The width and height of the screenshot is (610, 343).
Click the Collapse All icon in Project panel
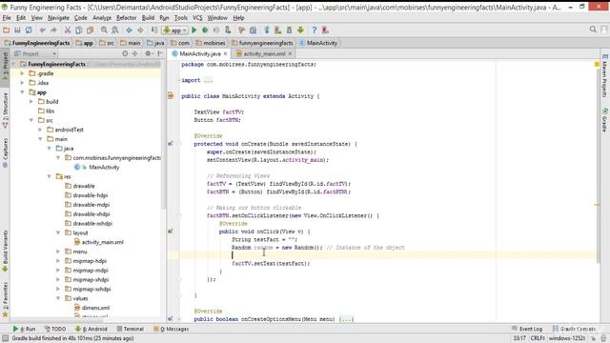tap(135, 53)
